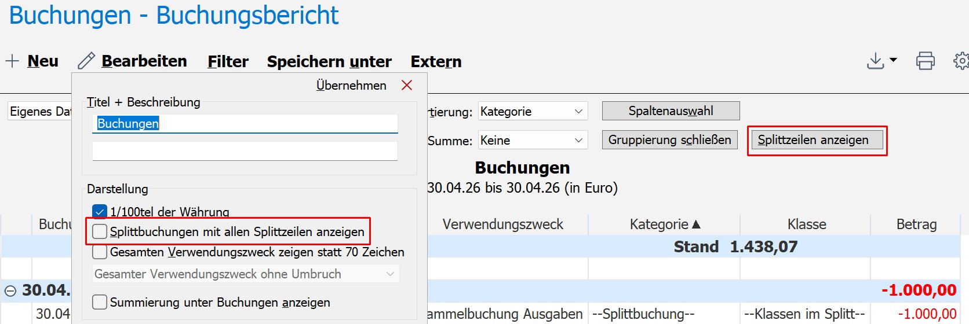Image resolution: width=969 pixels, height=324 pixels.
Task: Tick Summierung unter Buchungen anzeigen
Action: [x=100, y=302]
